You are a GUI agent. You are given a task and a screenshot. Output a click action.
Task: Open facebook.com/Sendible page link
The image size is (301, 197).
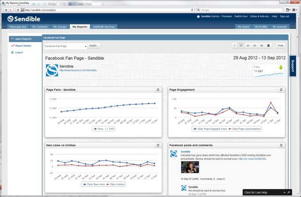(x=78, y=70)
